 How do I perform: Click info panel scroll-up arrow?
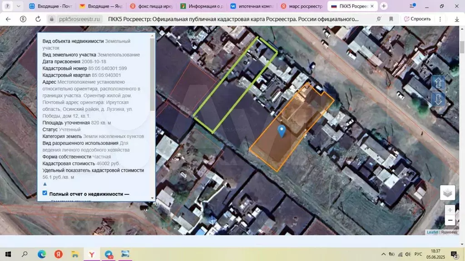(153, 36)
